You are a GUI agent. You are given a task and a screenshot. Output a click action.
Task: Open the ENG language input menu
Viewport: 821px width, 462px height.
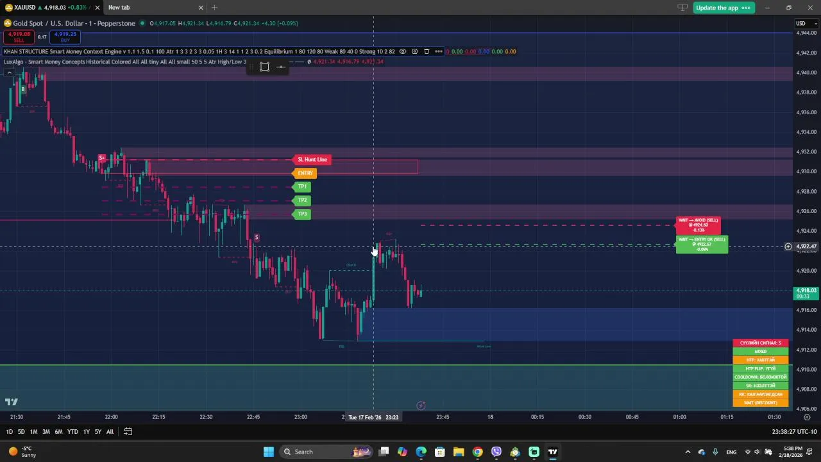tap(731, 452)
